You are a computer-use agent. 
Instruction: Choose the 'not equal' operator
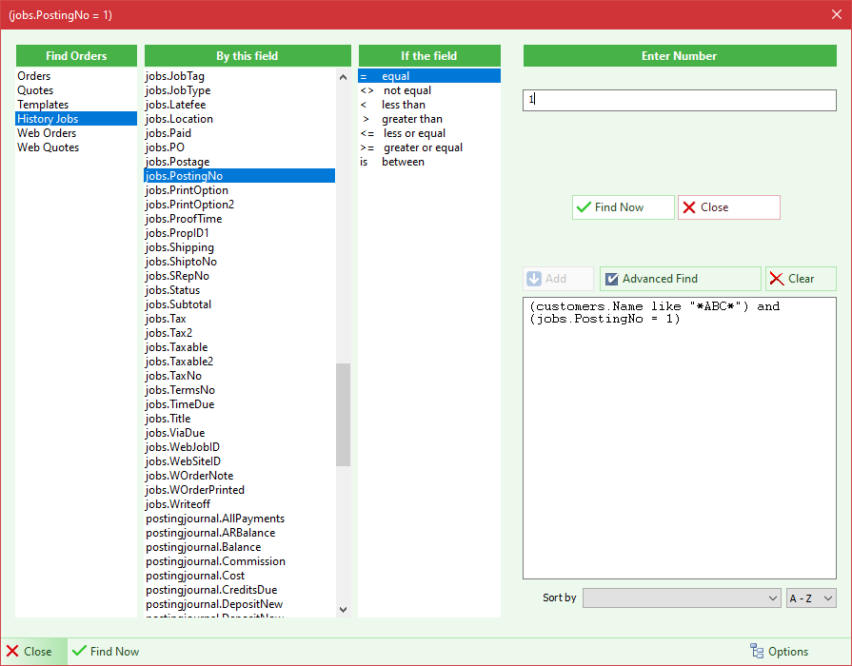coord(429,90)
